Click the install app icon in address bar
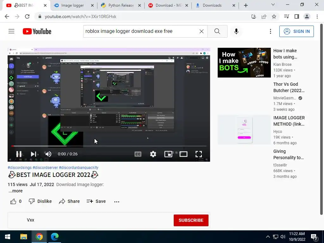Image resolution: width=324 pixels, height=243 pixels. [253, 16]
